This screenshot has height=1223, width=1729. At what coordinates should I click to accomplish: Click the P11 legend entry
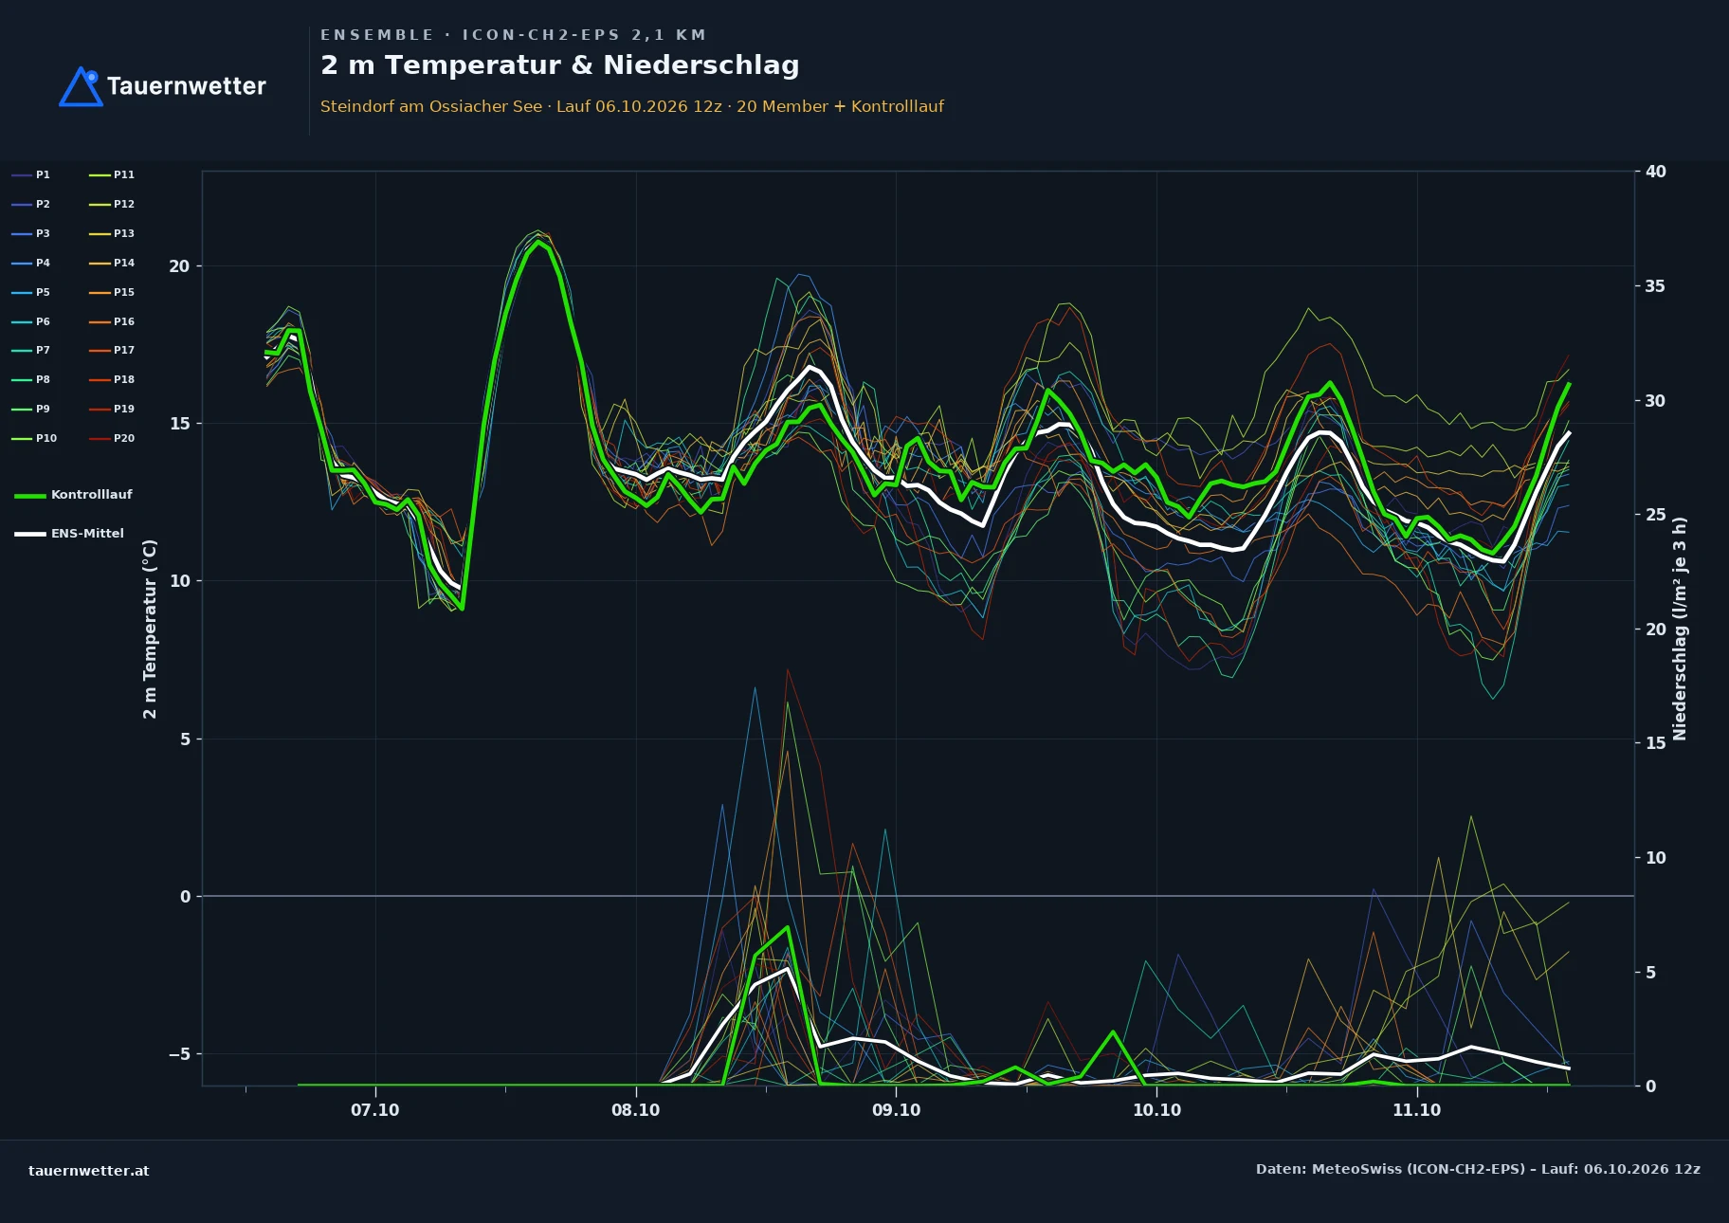click(112, 174)
